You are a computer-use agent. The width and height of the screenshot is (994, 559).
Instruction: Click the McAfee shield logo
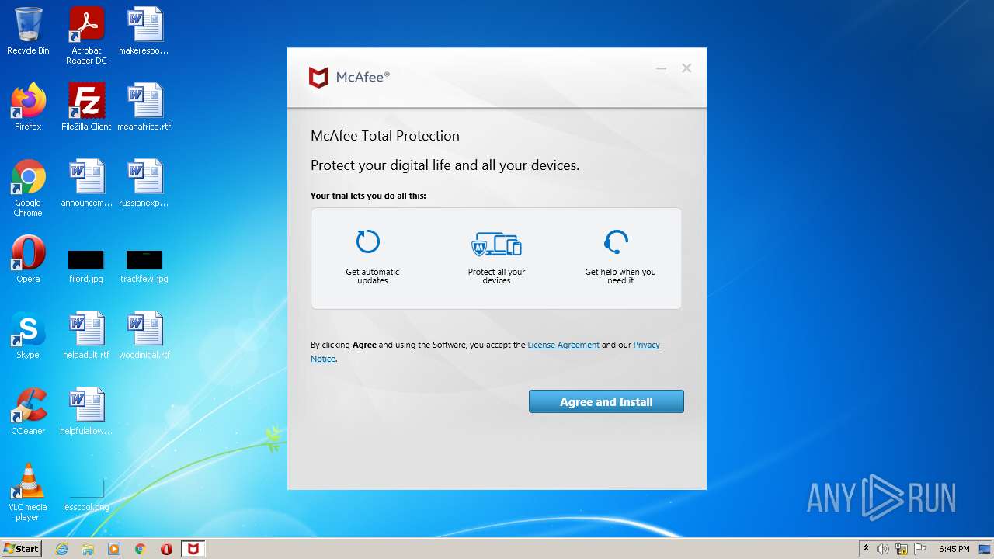point(318,77)
